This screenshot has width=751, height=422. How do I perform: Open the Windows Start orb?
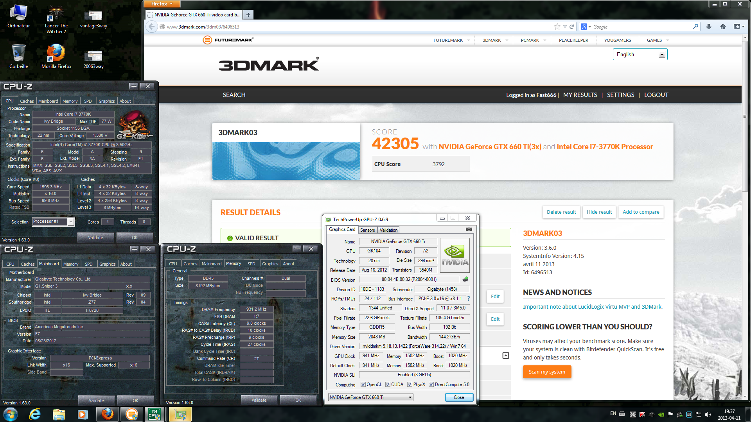point(11,414)
